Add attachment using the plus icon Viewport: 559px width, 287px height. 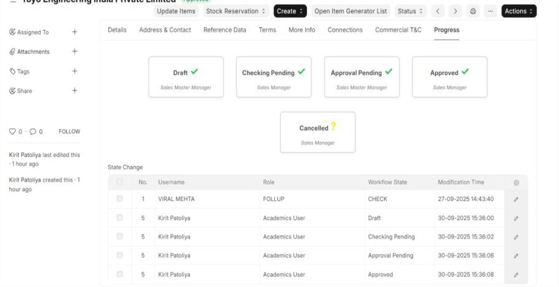75,52
